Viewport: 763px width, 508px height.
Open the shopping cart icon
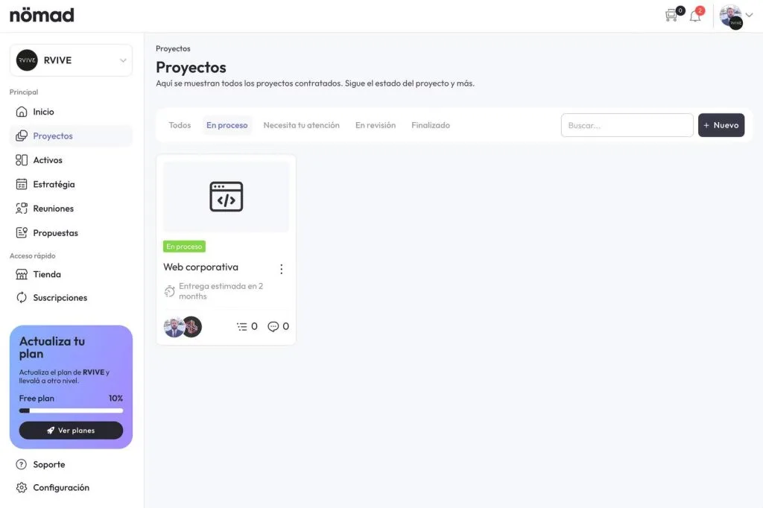coord(671,15)
